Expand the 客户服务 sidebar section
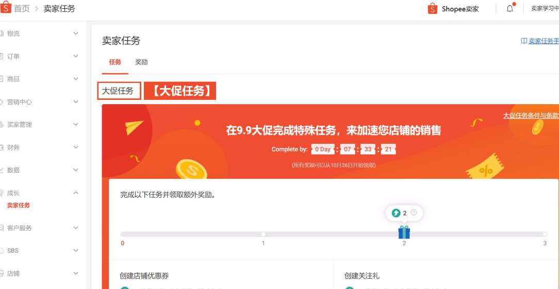 point(76,228)
